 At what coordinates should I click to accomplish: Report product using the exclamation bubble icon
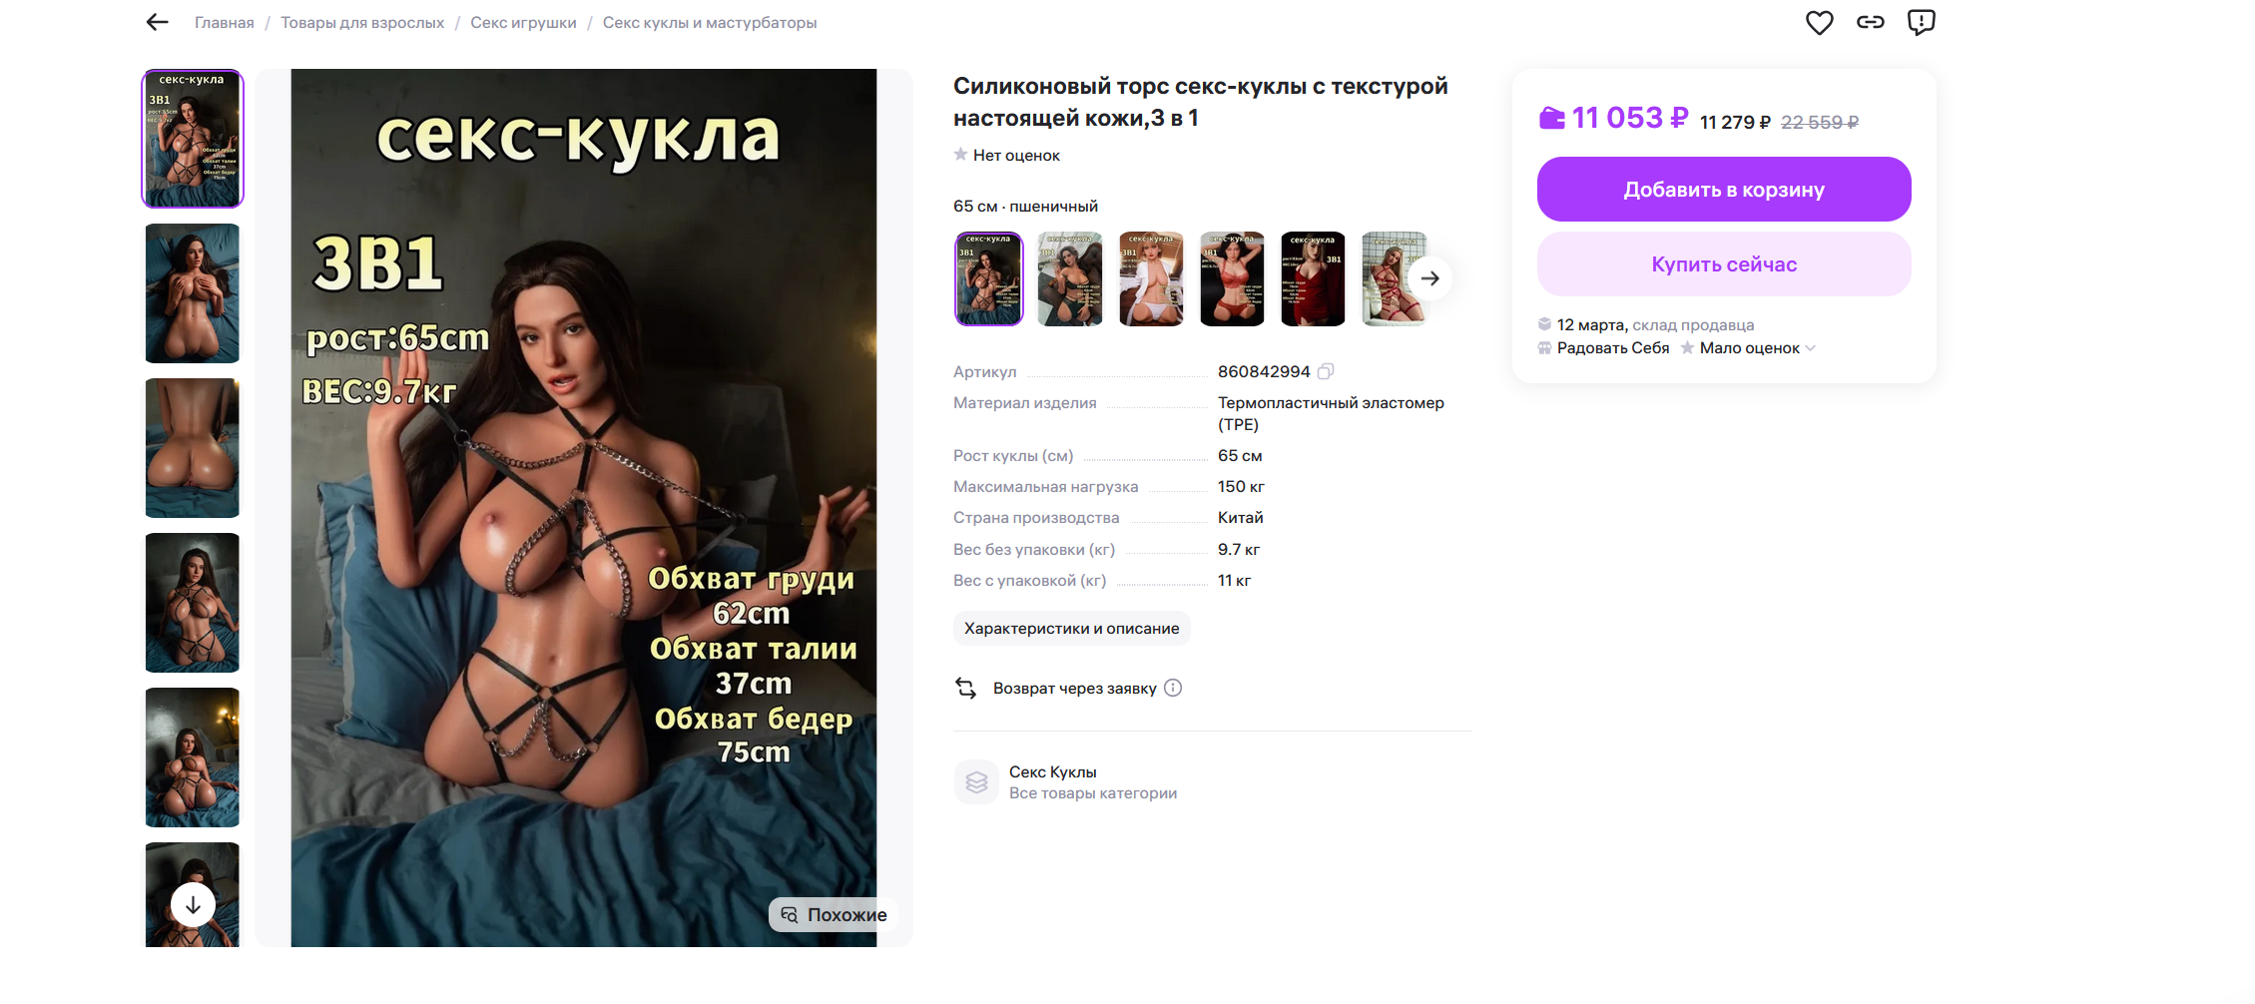click(1921, 22)
